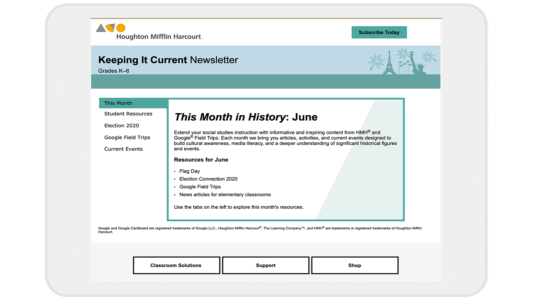Screen dimensions: 533x300
Task: Open the Support page
Action: [266, 265]
